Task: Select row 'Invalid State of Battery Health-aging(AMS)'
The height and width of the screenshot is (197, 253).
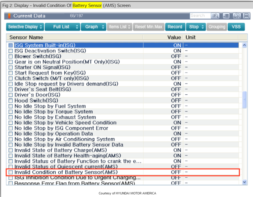Action: (x=123, y=156)
